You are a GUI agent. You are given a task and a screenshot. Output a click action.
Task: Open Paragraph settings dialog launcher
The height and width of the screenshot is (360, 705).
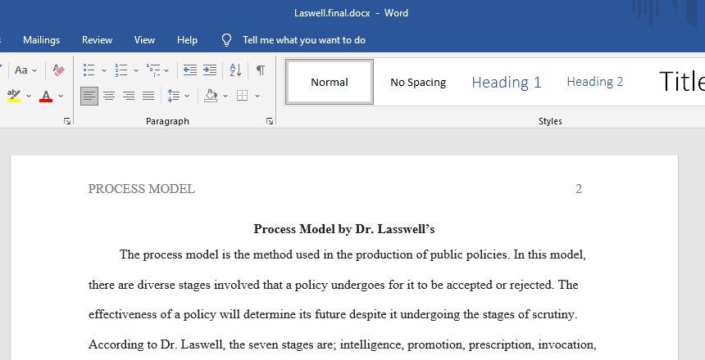pos(270,121)
